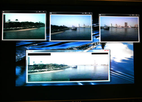This screenshot has width=142, height=102.
Task: Click the stitched wide panorama image
Action: (x=68, y=67)
